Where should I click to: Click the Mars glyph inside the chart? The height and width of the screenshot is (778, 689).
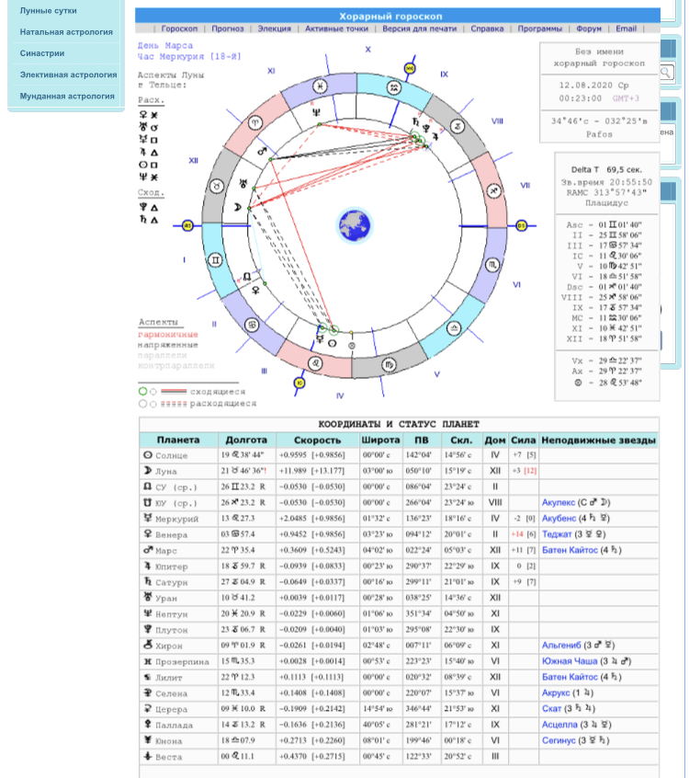(262, 151)
